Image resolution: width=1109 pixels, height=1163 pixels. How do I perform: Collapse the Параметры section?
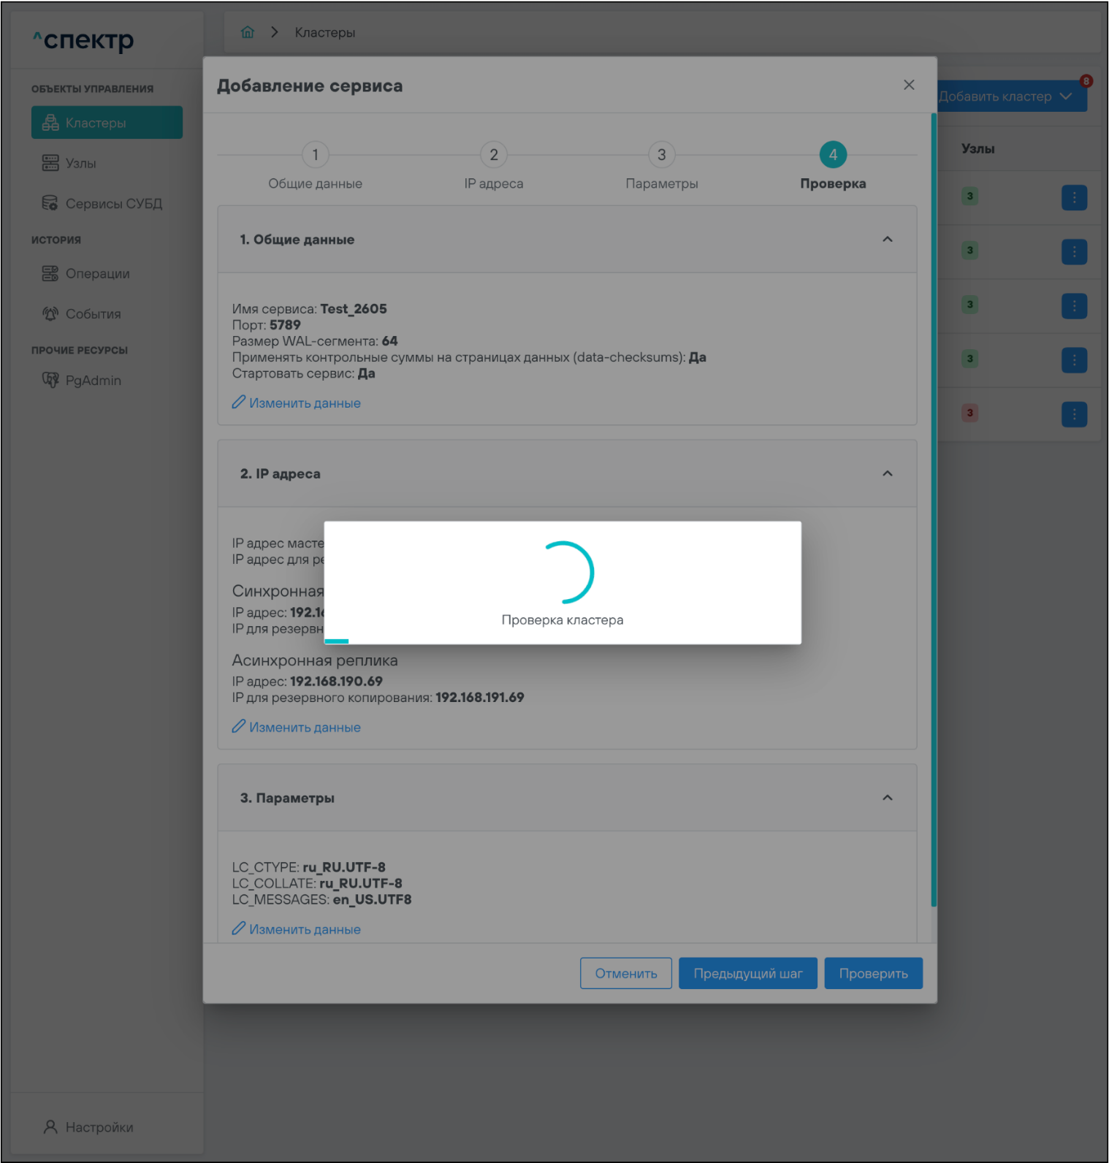pyautogui.click(x=887, y=798)
